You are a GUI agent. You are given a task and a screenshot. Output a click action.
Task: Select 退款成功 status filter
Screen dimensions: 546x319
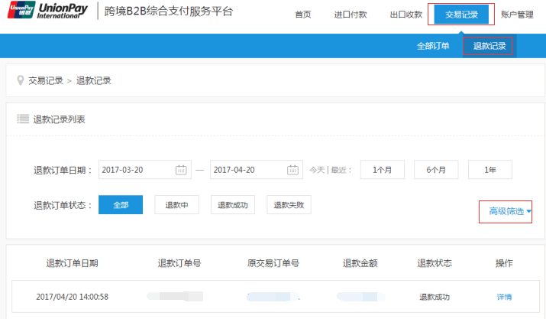click(x=233, y=205)
